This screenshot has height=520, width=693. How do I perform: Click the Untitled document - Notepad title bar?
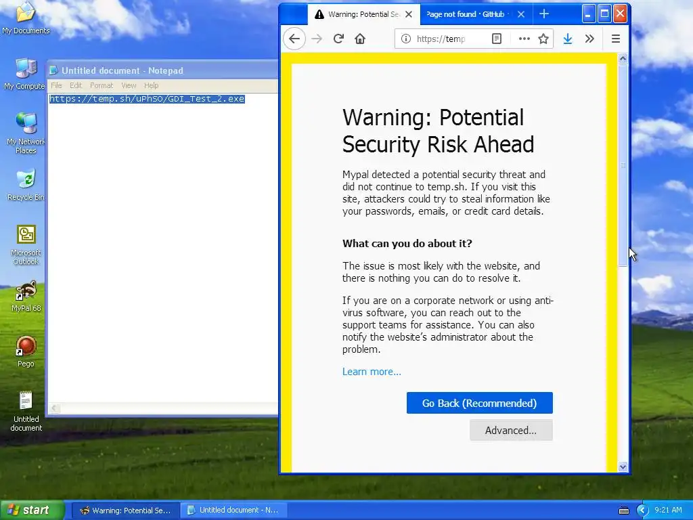162,70
